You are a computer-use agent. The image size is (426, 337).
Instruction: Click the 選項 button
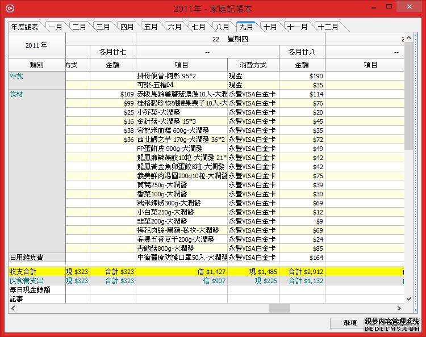[x=350, y=323]
